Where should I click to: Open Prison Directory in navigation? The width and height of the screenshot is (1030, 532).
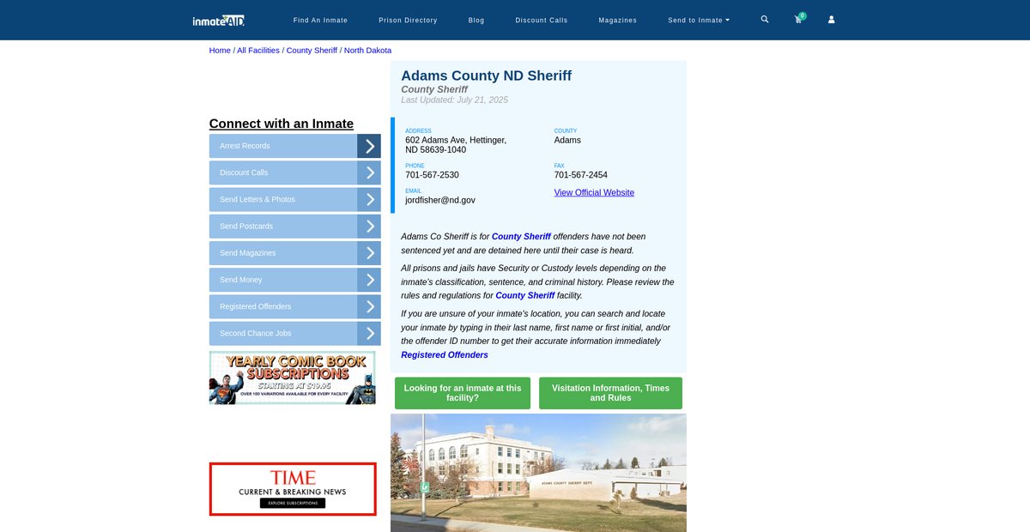pos(408,20)
